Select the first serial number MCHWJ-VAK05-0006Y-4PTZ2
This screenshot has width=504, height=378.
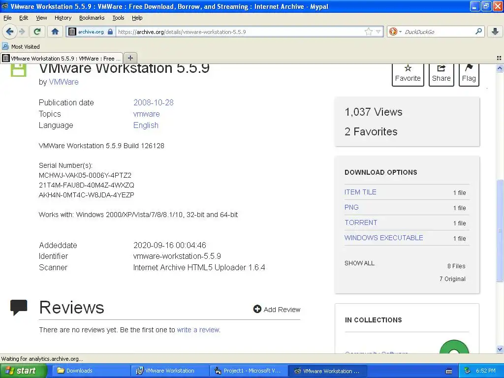[x=85, y=175]
